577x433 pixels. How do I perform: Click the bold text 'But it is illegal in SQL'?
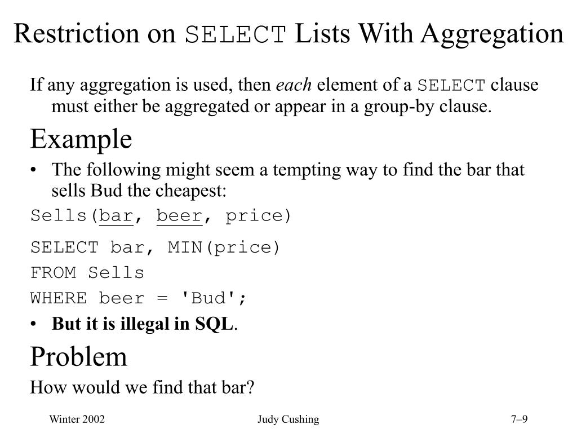[143, 324]
